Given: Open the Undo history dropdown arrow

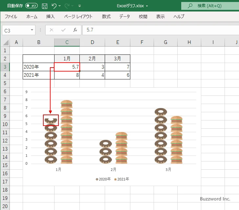Looking at the screenshot, I should [x=60, y=6].
